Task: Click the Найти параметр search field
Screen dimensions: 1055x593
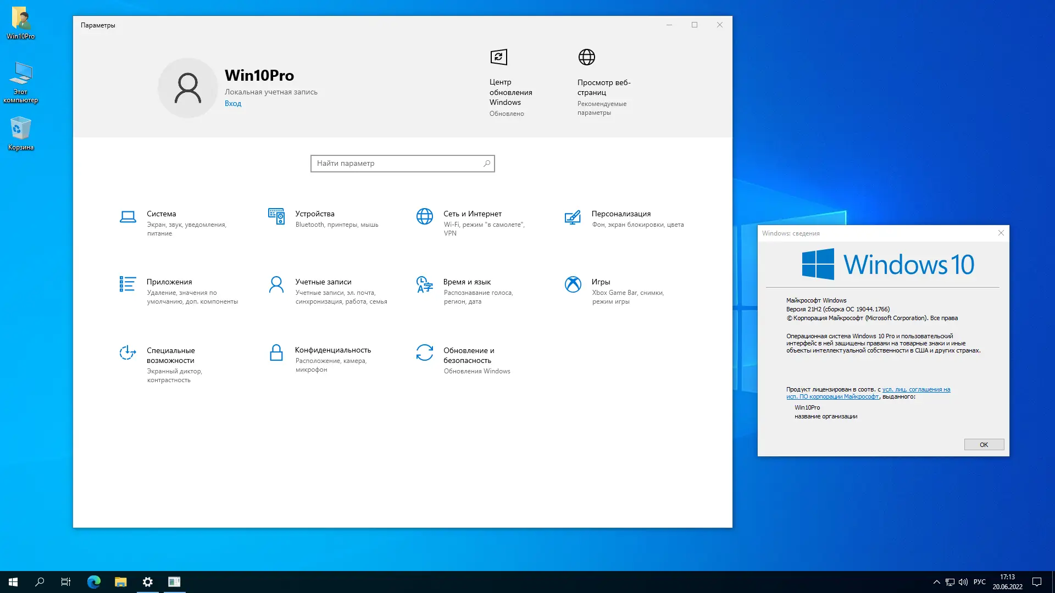Action: (402, 163)
